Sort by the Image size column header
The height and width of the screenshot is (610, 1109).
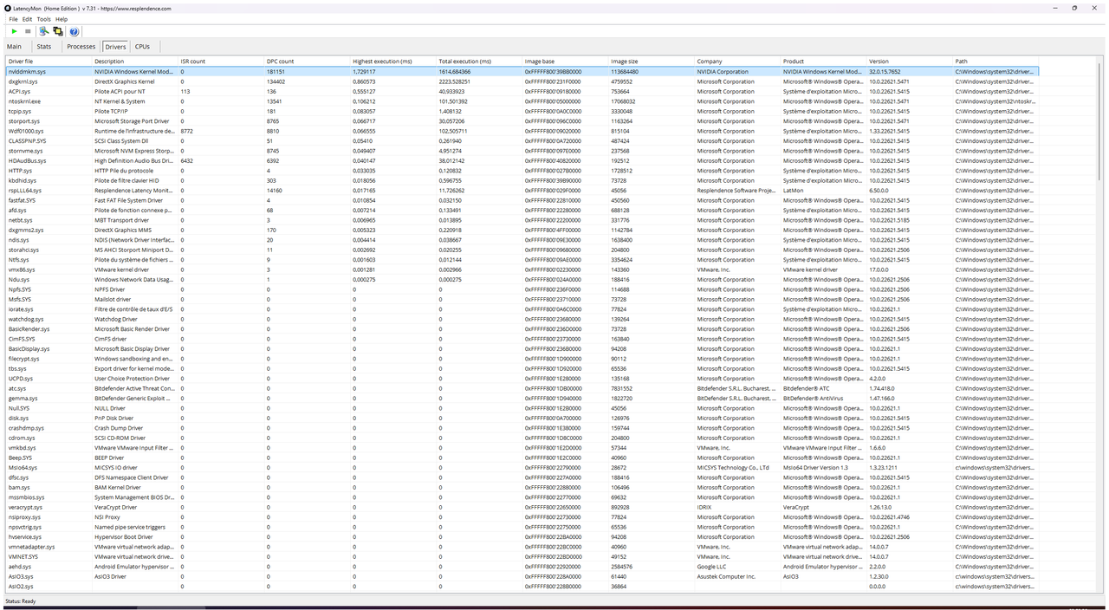tap(652, 62)
